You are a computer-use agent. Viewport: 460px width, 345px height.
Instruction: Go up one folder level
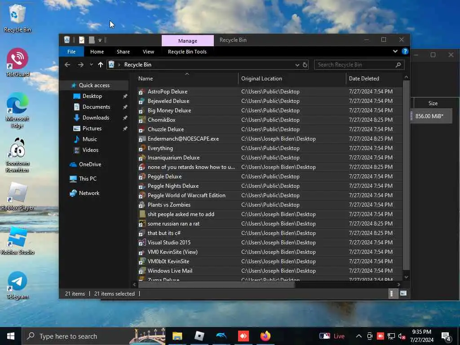[x=101, y=65]
